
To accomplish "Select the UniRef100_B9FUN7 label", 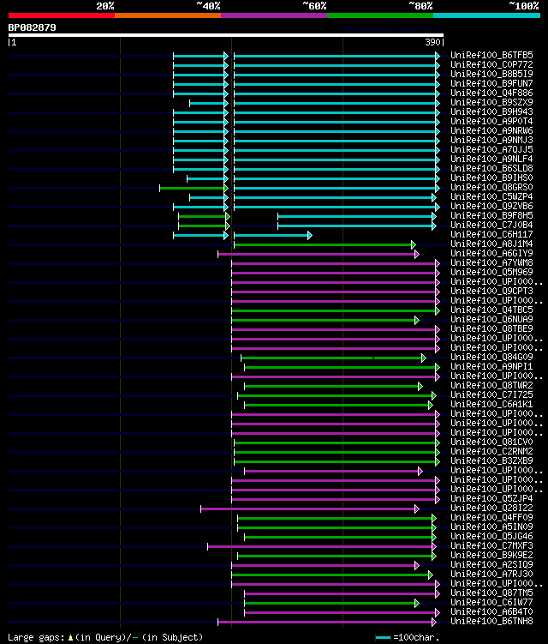I will pos(491,84).
